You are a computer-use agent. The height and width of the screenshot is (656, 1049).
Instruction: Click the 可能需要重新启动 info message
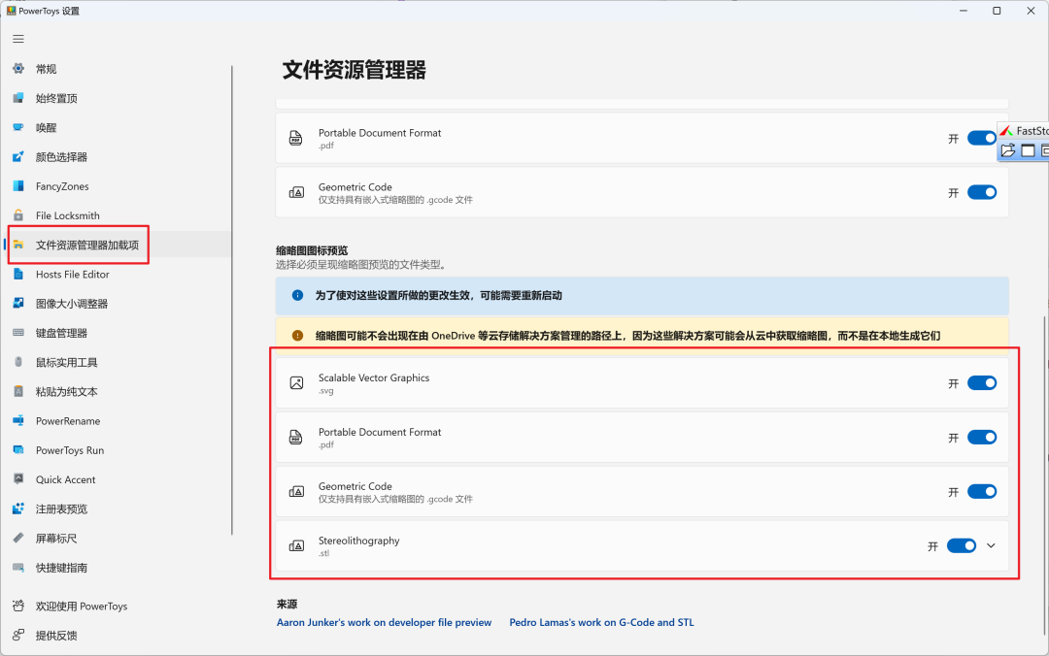pos(438,295)
